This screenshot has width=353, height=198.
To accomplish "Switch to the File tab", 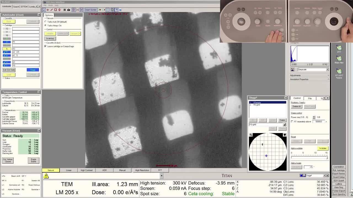I will click(x=310, y=98).
